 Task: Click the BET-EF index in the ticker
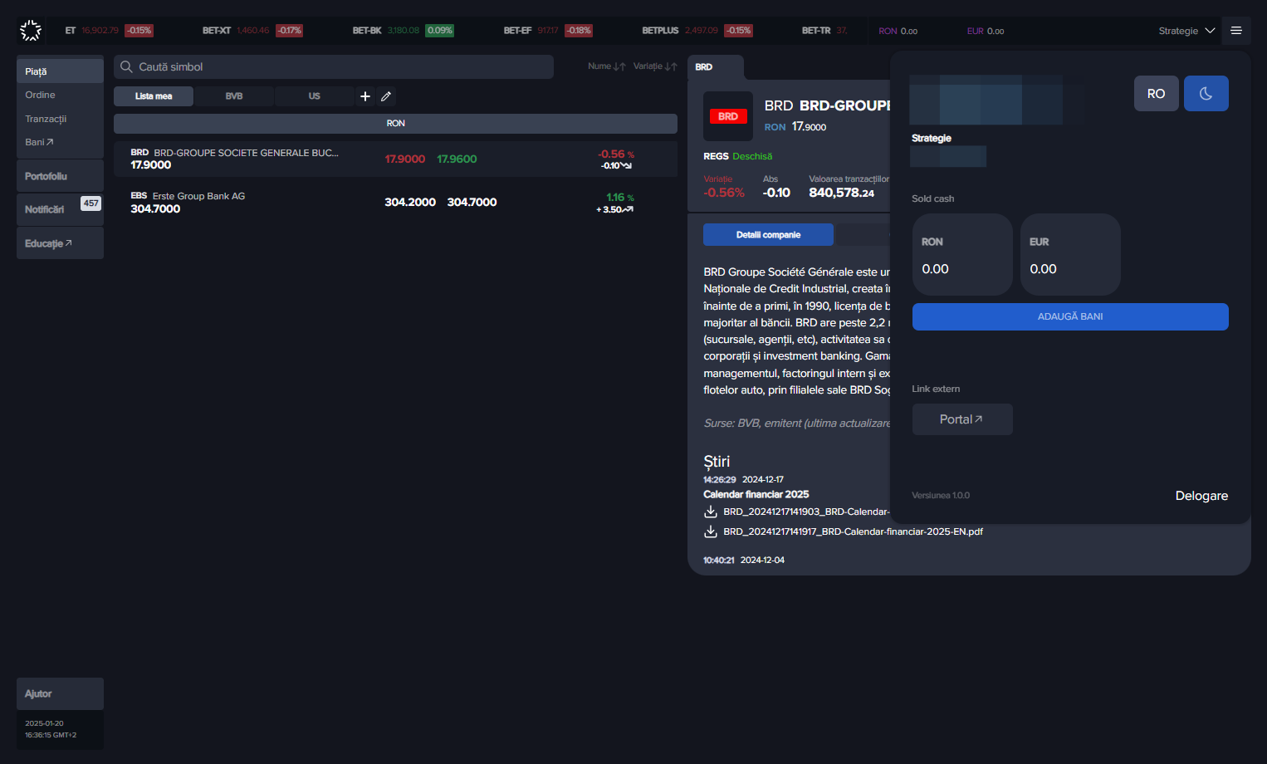click(x=548, y=31)
